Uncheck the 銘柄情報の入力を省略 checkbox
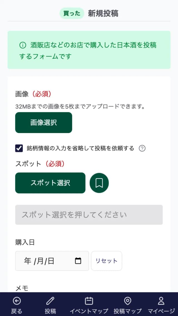This screenshot has height=316, width=178. (19, 148)
